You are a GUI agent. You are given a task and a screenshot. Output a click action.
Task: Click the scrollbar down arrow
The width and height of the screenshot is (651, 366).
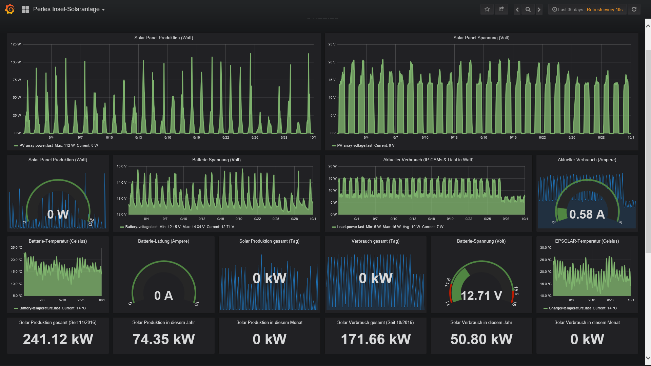tap(648, 358)
